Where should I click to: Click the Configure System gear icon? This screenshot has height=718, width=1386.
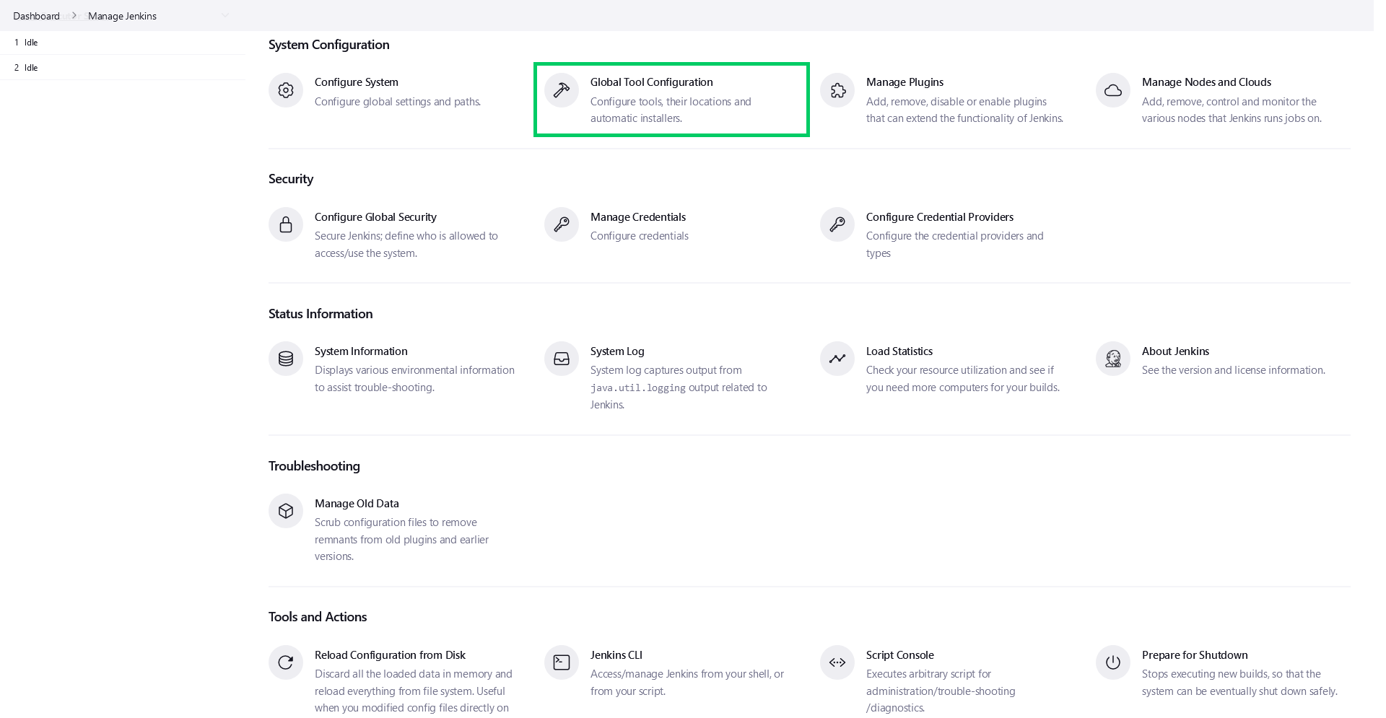click(x=286, y=90)
